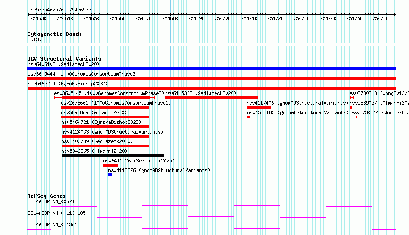Click the esv2678661 (1000GenomesConsortiumPhase1) label
The width and height of the screenshot is (409, 235).
pos(116,103)
